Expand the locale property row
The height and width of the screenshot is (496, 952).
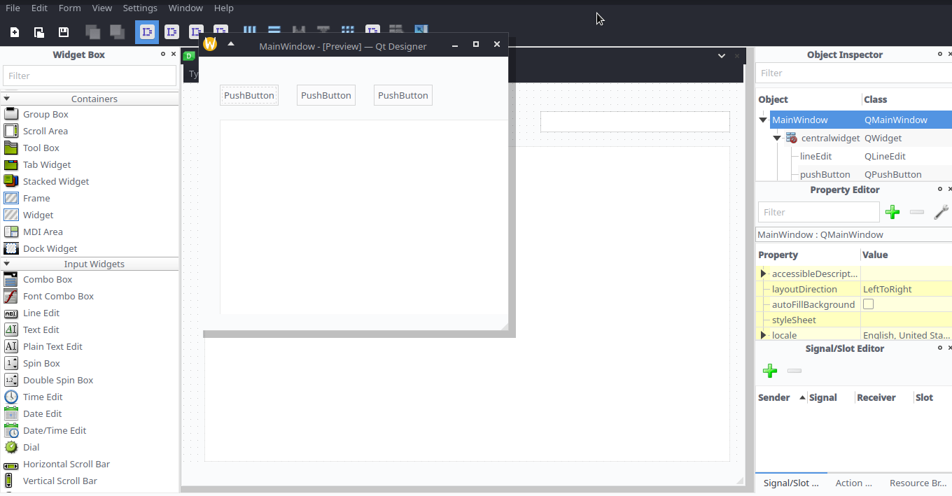pos(763,335)
